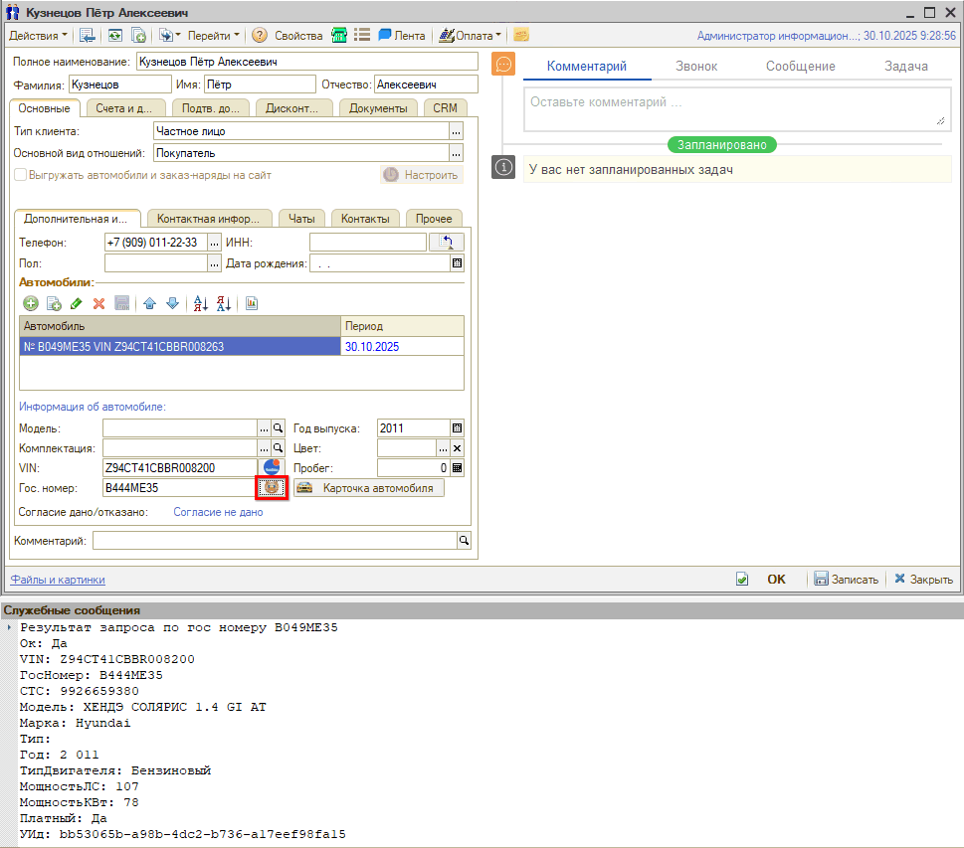The width and height of the screenshot is (964, 848).
Task: Click the red X delete car icon
Action: [98, 303]
